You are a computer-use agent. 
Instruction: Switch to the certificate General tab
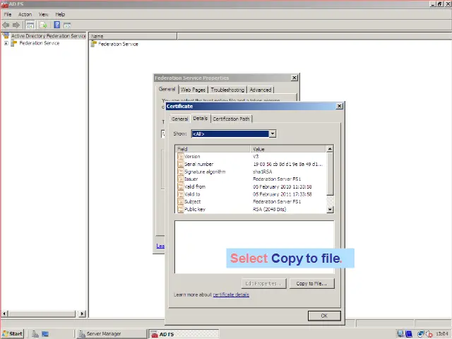(179, 119)
